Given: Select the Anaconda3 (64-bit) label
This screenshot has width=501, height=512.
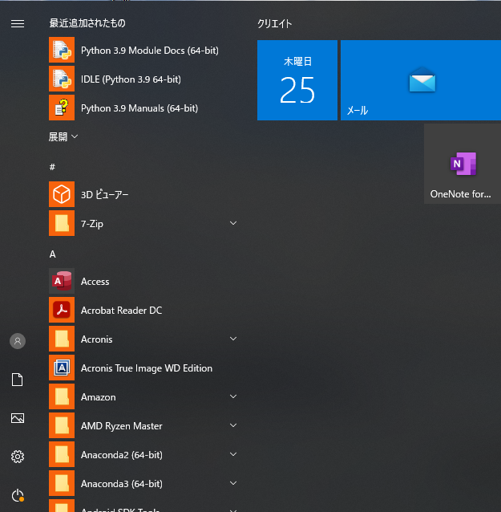Looking at the screenshot, I should [x=122, y=484].
